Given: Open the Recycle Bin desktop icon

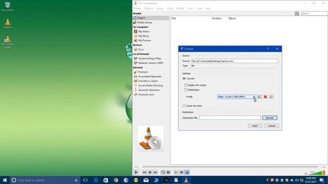Looking at the screenshot, I should point(8,7).
